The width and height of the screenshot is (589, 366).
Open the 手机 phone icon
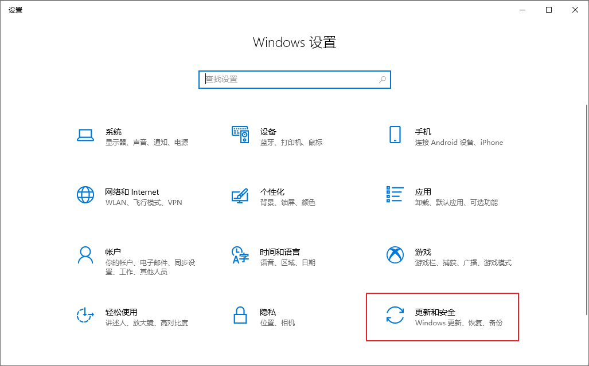(395, 135)
